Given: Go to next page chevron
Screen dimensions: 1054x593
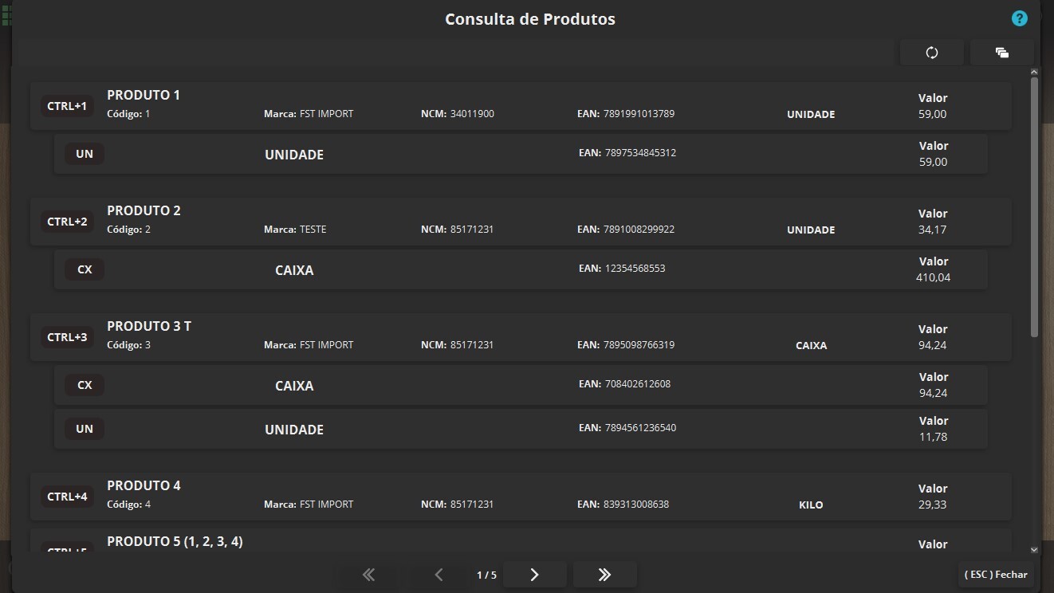Looking at the screenshot, I should pyautogui.click(x=534, y=575).
